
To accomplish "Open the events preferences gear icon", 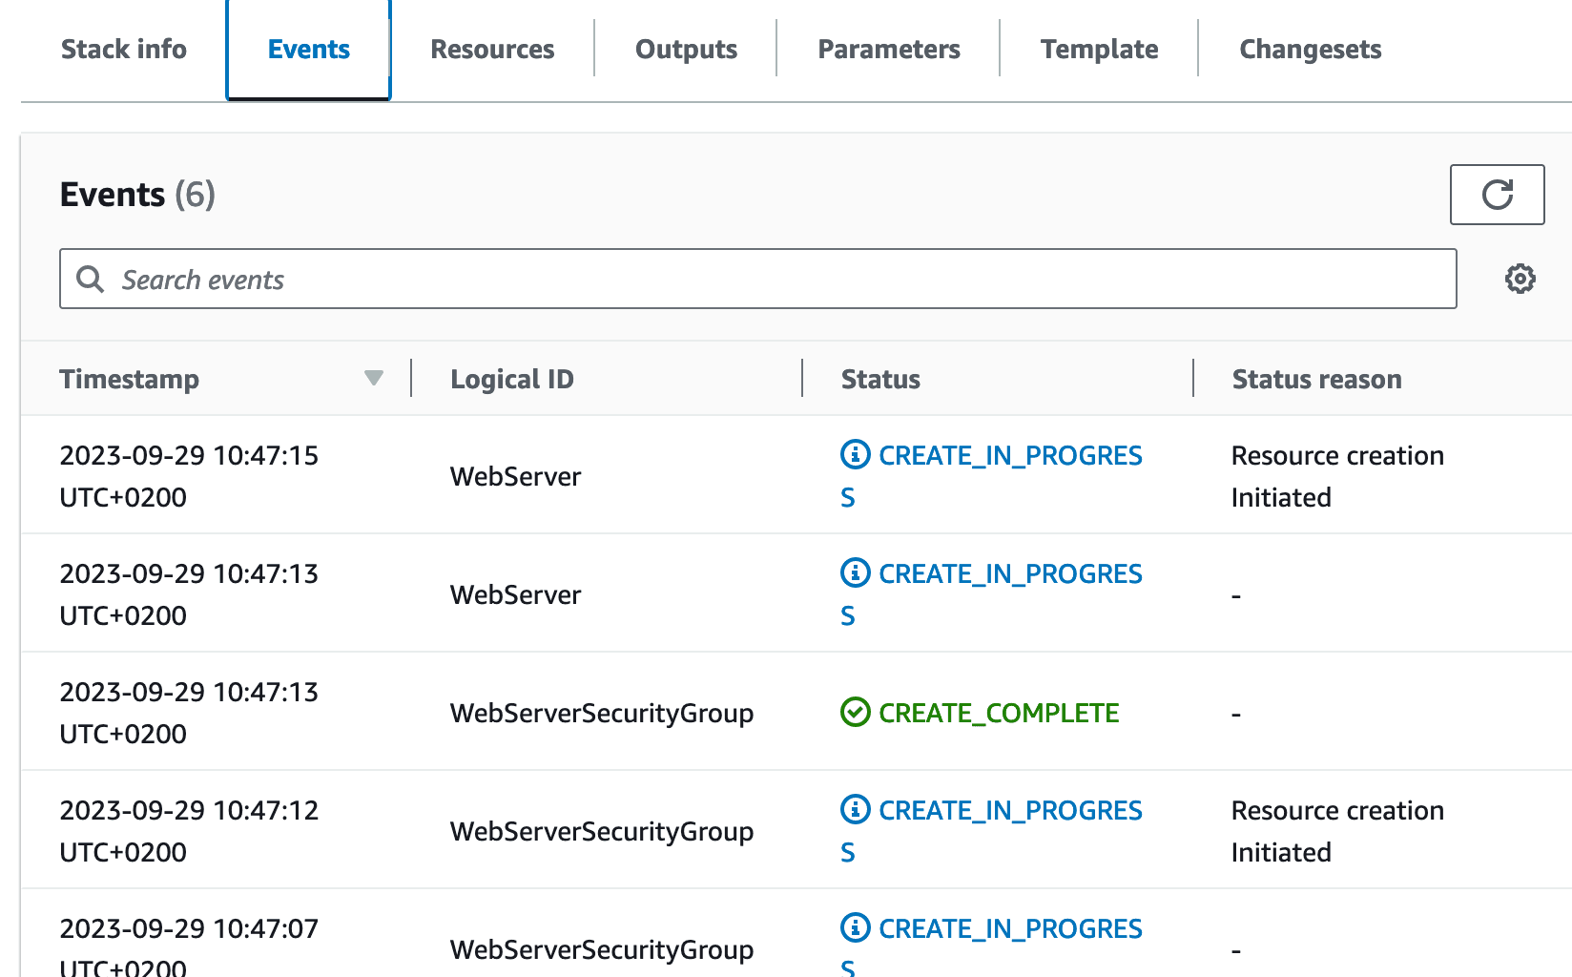I will (1520, 279).
